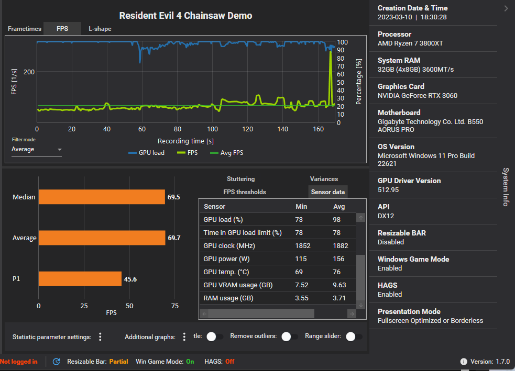The image size is (515, 371).
Task: Click the Median orange bar
Action: click(102, 197)
